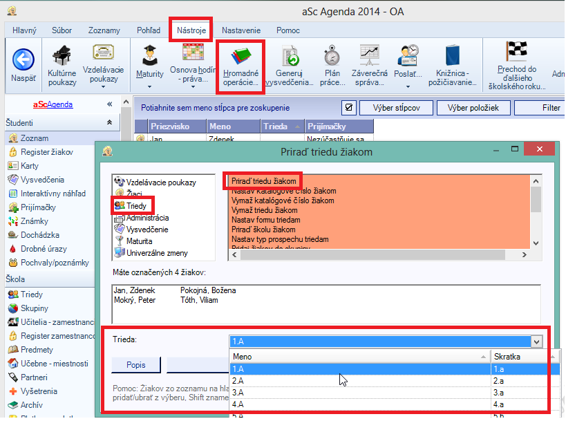566x421 pixels.
Task: Open the Poslať dropdown arrow
Action: click(x=408, y=86)
